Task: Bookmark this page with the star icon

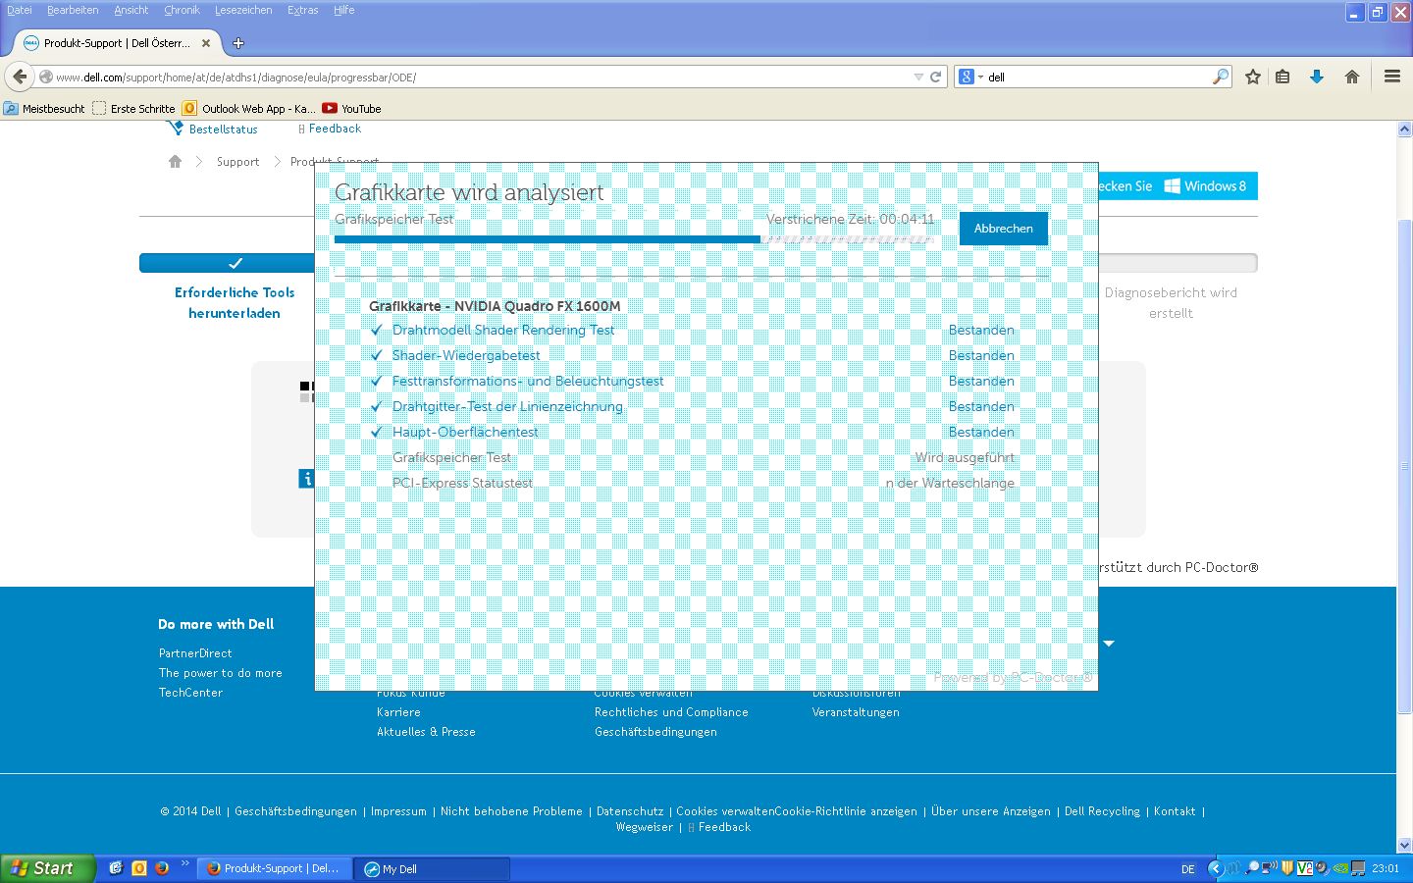Action: click(x=1253, y=77)
